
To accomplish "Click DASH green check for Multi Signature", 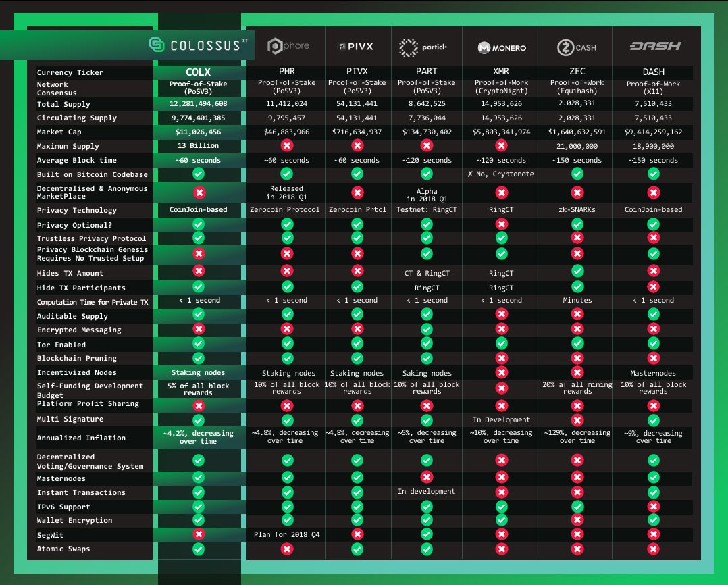I will (x=653, y=420).
